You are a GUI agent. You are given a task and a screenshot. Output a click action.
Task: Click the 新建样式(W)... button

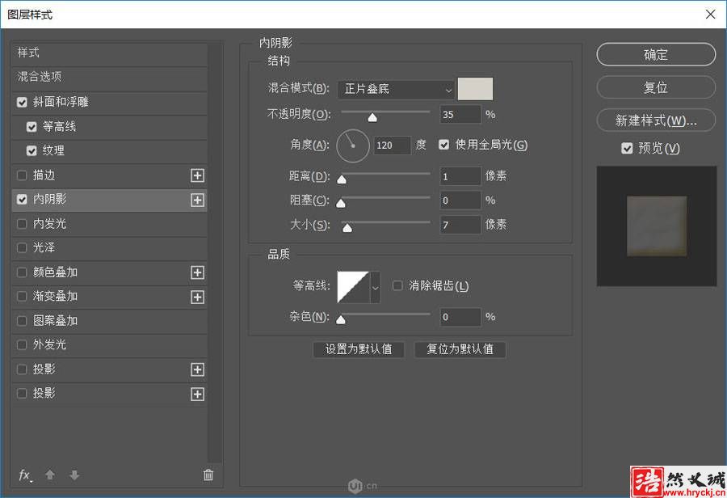pos(656,120)
